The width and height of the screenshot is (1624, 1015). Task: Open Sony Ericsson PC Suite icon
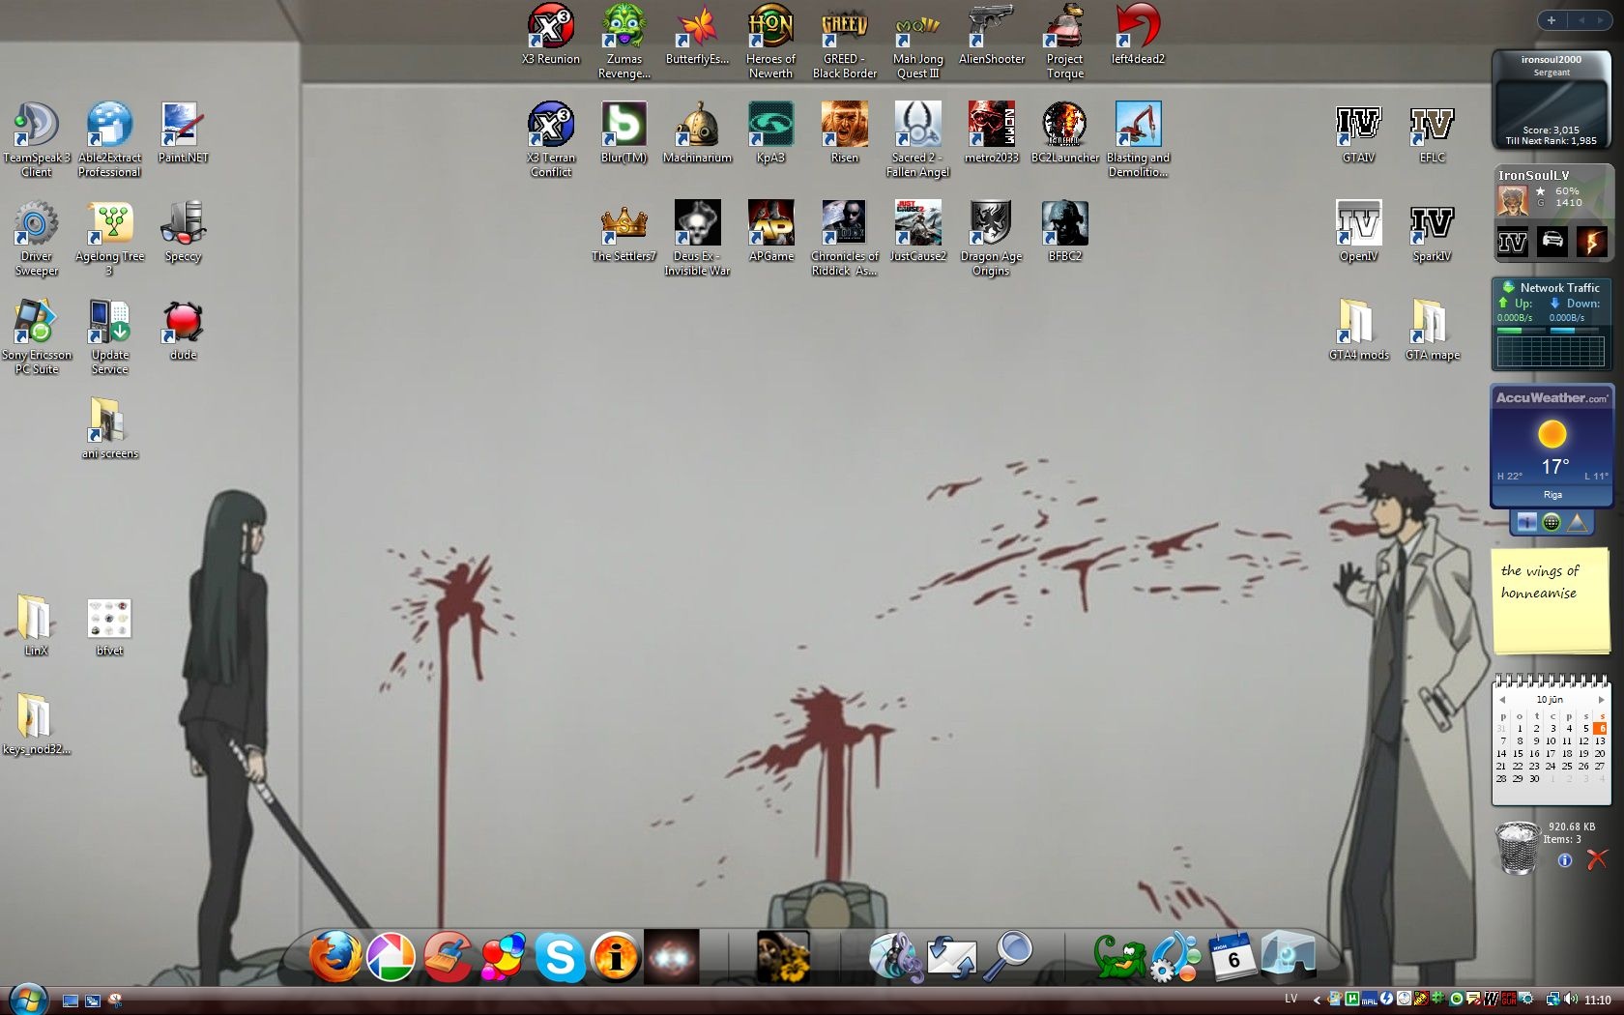(36, 337)
